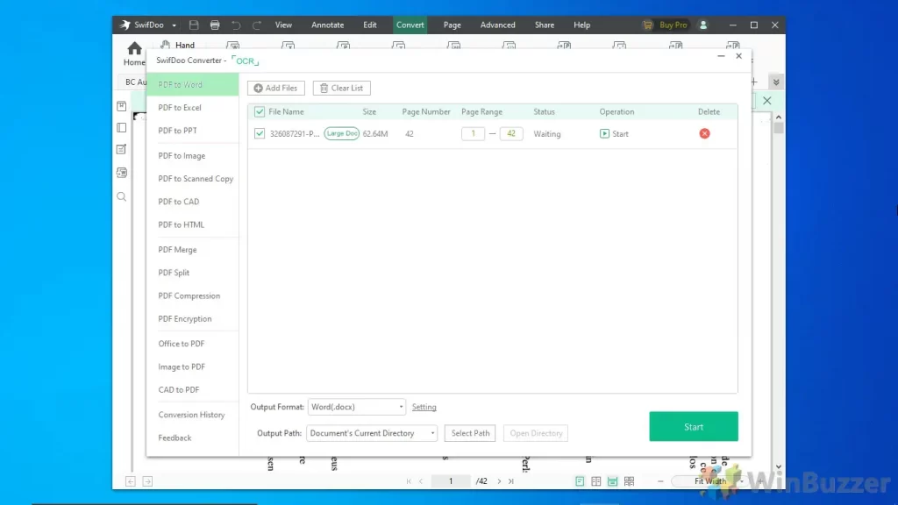Click the Start conversion button
The image size is (898, 505).
click(x=693, y=426)
